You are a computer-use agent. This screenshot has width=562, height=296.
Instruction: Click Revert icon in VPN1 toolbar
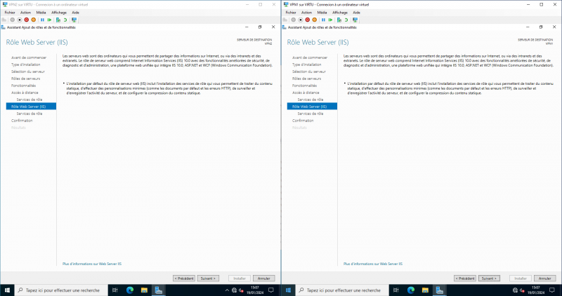click(x=346, y=20)
